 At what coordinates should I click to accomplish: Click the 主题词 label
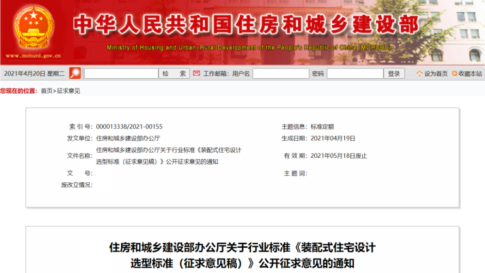[x=295, y=173]
